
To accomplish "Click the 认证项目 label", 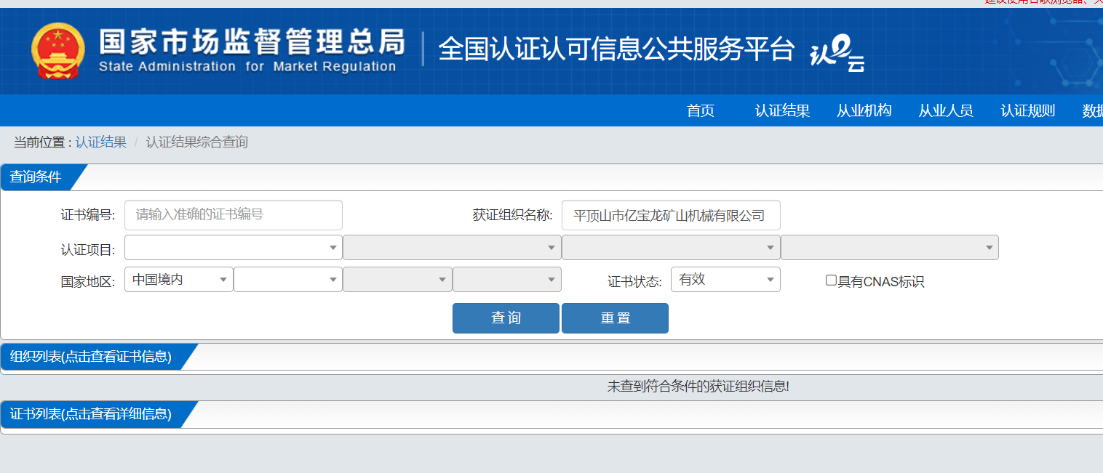I will 88,250.
